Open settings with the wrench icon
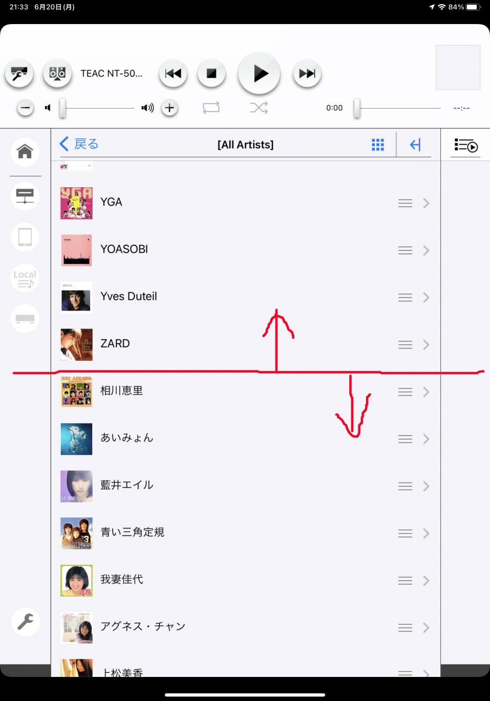Image resolution: width=490 pixels, height=701 pixels. click(x=25, y=622)
